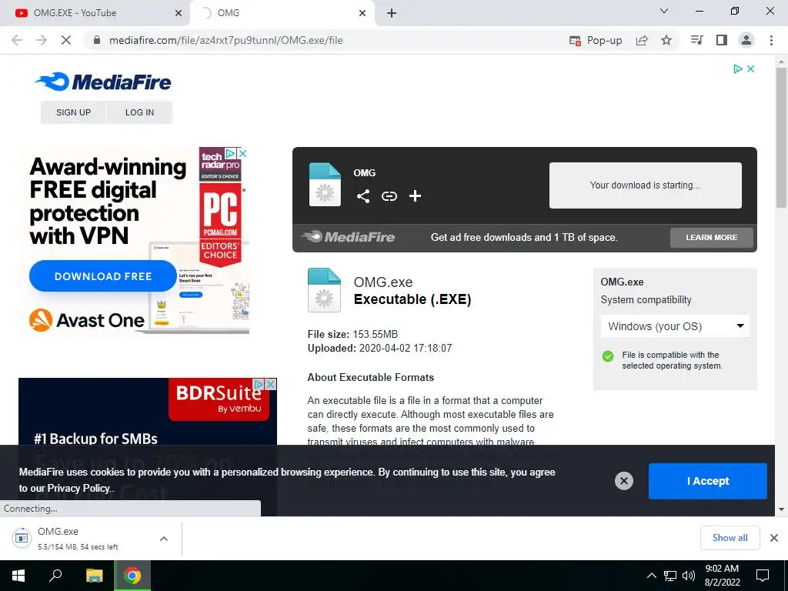Click AdChoices icon on Avast ad

click(231, 153)
